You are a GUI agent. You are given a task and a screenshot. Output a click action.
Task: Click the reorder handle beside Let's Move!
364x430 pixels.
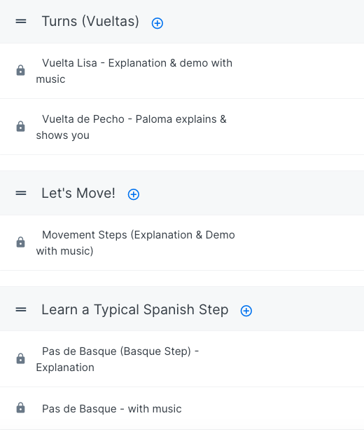21,193
